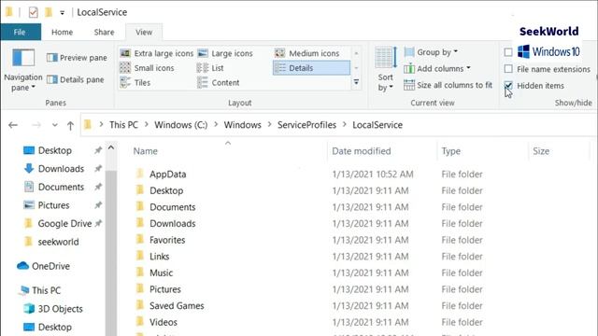
Task: Open Google Drive in sidebar
Action: pos(64,224)
